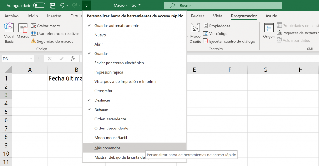
Task: Enable Orden ascendente option
Action: coord(134,119)
